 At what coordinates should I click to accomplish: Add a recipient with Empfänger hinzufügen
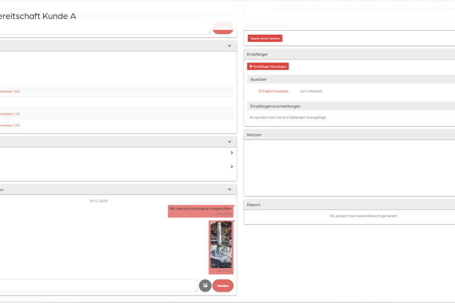pos(268,66)
